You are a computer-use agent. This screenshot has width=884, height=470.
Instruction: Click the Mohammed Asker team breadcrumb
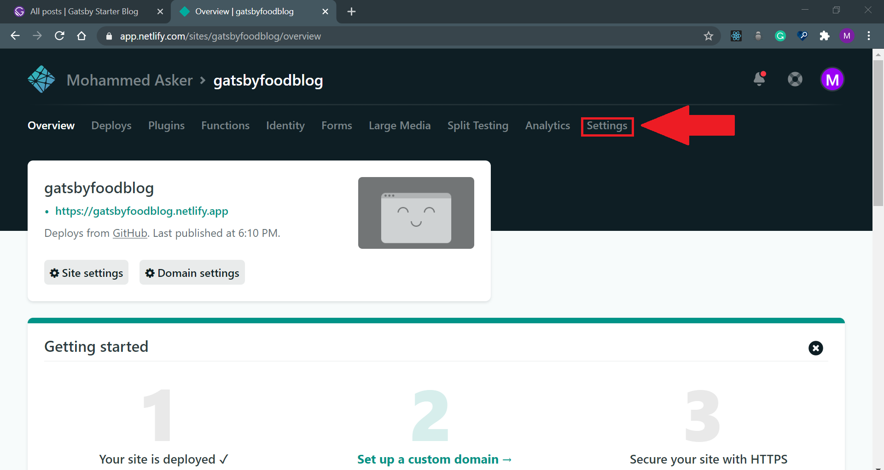[129, 80]
